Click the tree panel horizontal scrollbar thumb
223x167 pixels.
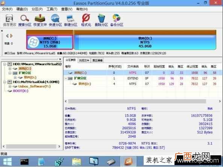pyautogui.click(x=31, y=146)
